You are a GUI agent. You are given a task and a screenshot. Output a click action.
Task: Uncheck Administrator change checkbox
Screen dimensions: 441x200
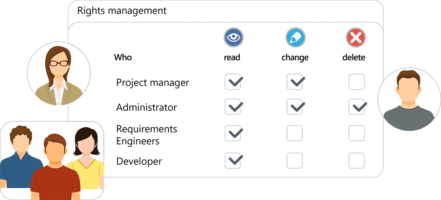[295, 107]
